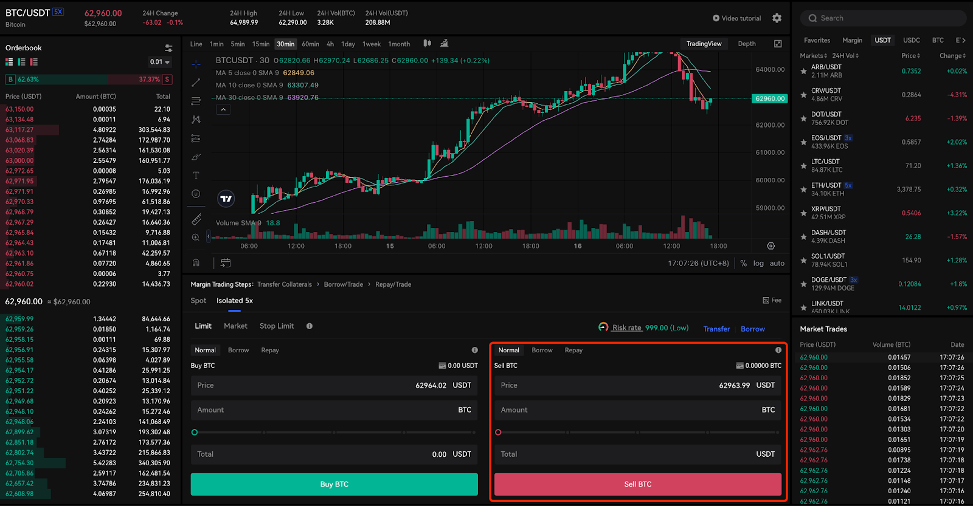Unfavorite ARB/USDT star

803,72
